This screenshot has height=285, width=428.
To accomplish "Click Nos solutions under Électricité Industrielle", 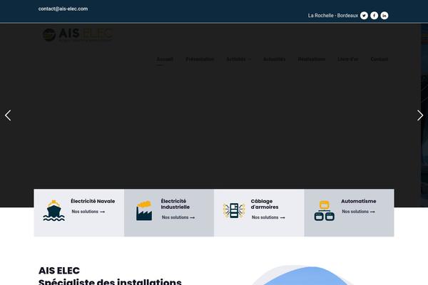I will [x=178, y=217].
